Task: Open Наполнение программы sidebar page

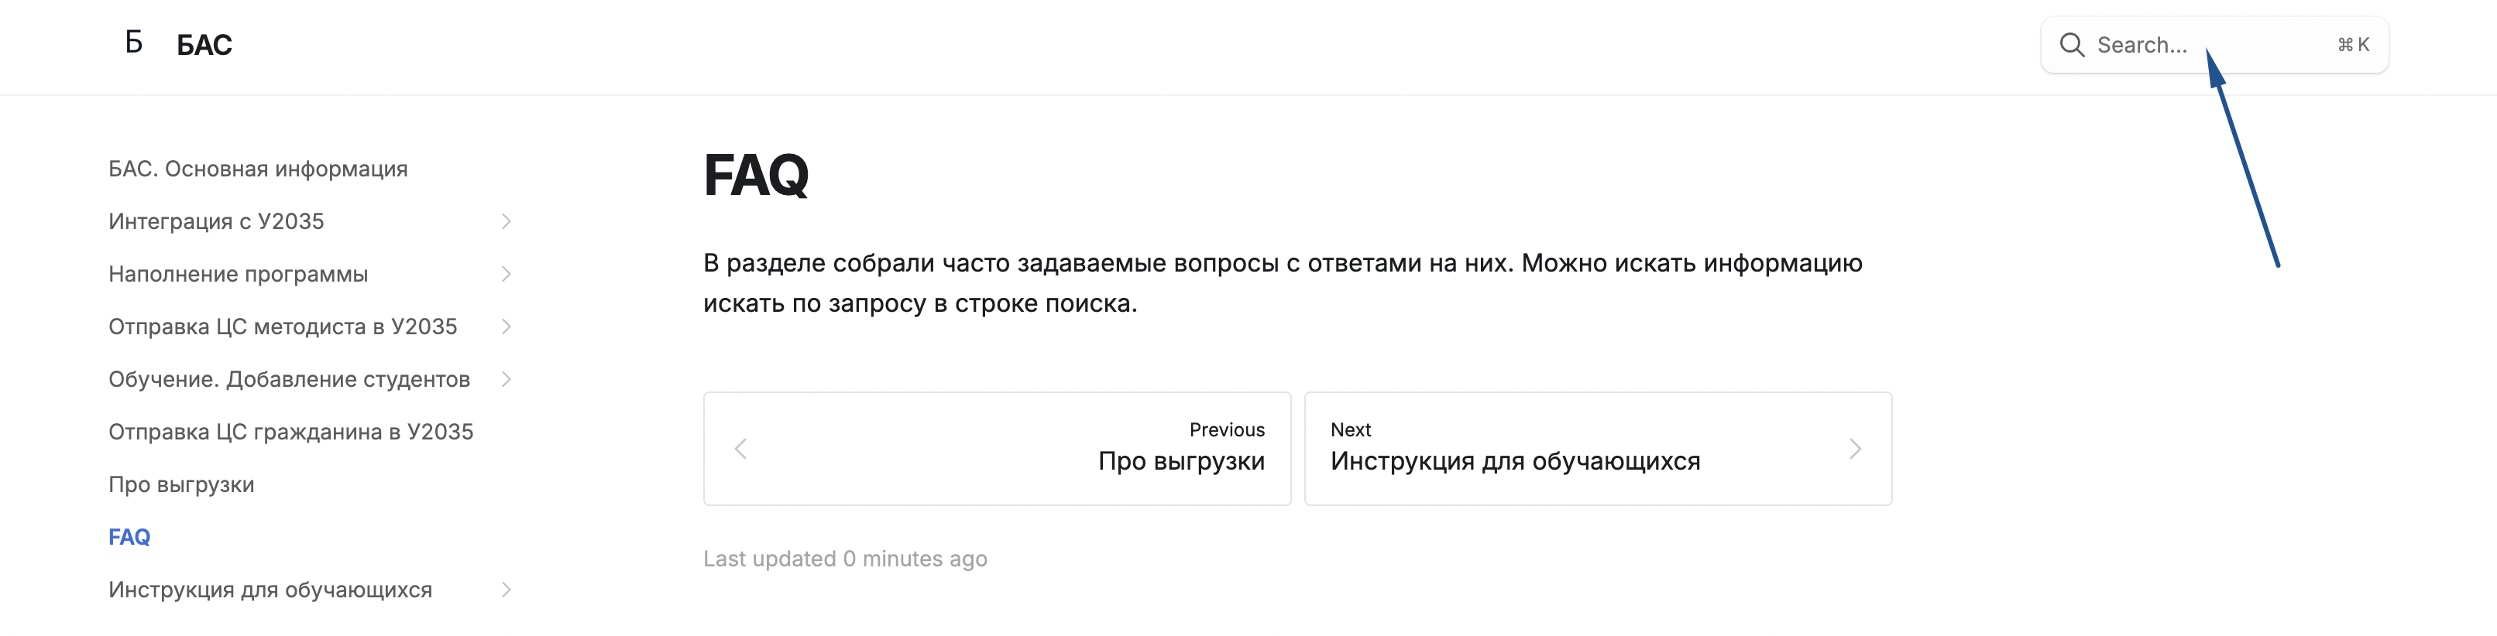Action: [239, 274]
